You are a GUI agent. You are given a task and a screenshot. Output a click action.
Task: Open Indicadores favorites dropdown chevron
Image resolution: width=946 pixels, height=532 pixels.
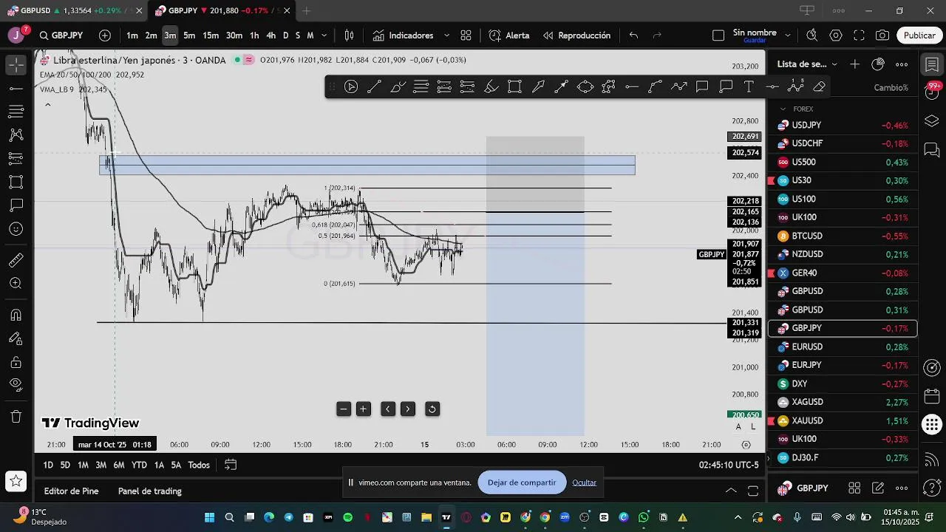coord(448,35)
